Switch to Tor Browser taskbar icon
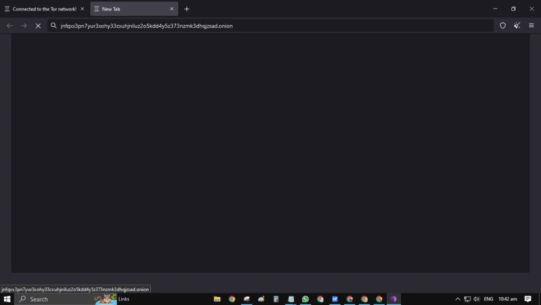Image resolution: width=541 pixels, height=305 pixels. coord(394,299)
